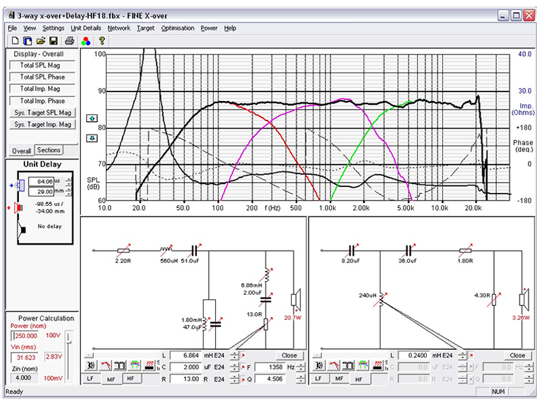Switch to the Sections tab
The height and width of the screenshot is (405, 540).
49,150
